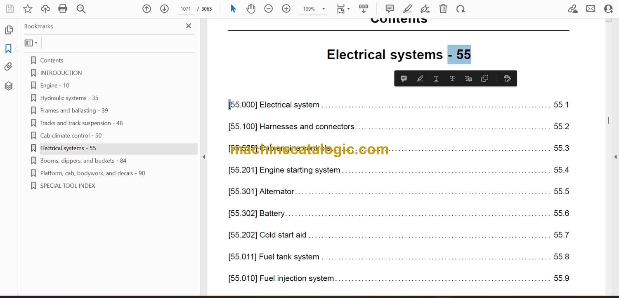
Task: Select the Cab climate control - 50 bookmark
Action: (x=71, y=135)
